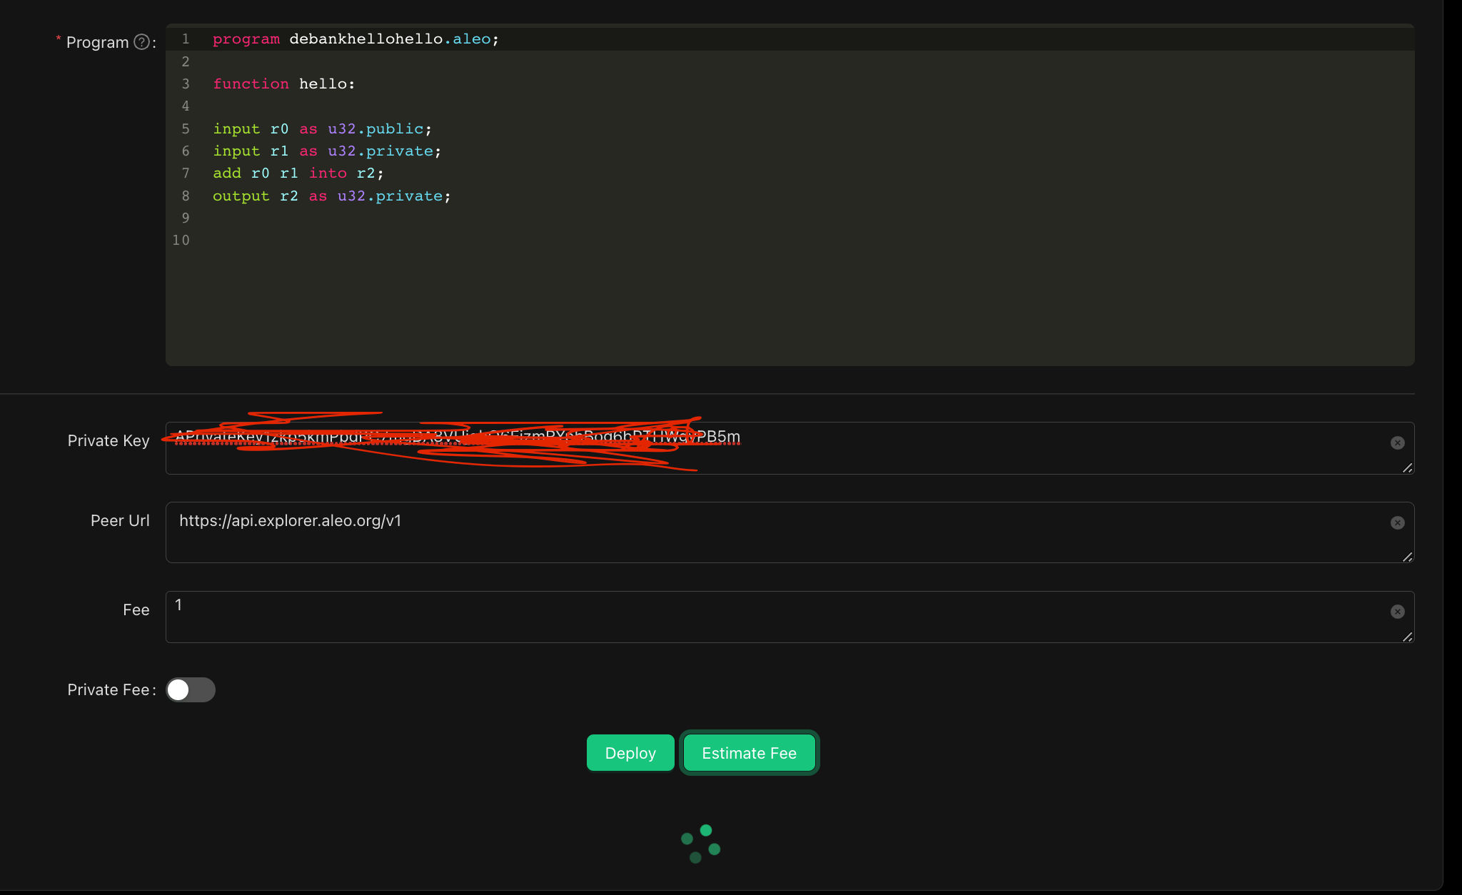Toggle the Private Fee switch
The height and width of the screenshot is (895, 1462).
click(x=191, y=689)
